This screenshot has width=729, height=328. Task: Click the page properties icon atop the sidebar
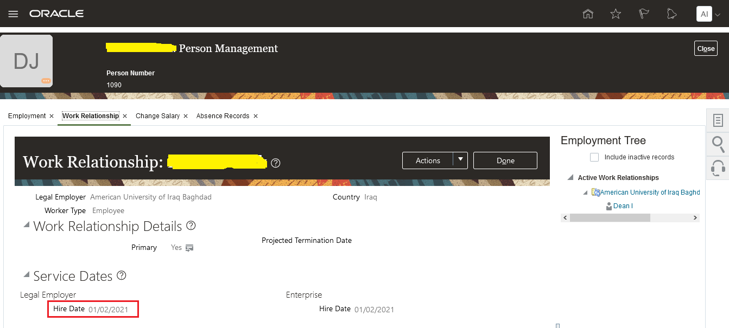click(x=718, y=120)
